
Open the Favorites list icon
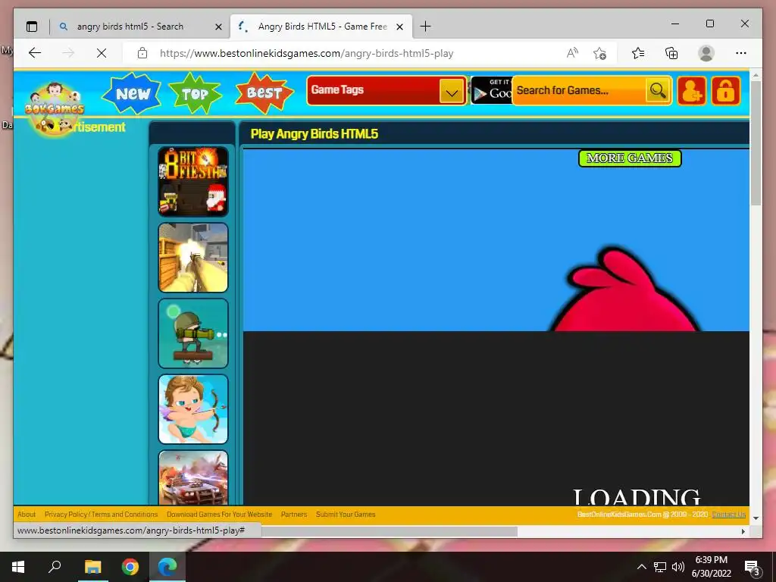(638, 53)
